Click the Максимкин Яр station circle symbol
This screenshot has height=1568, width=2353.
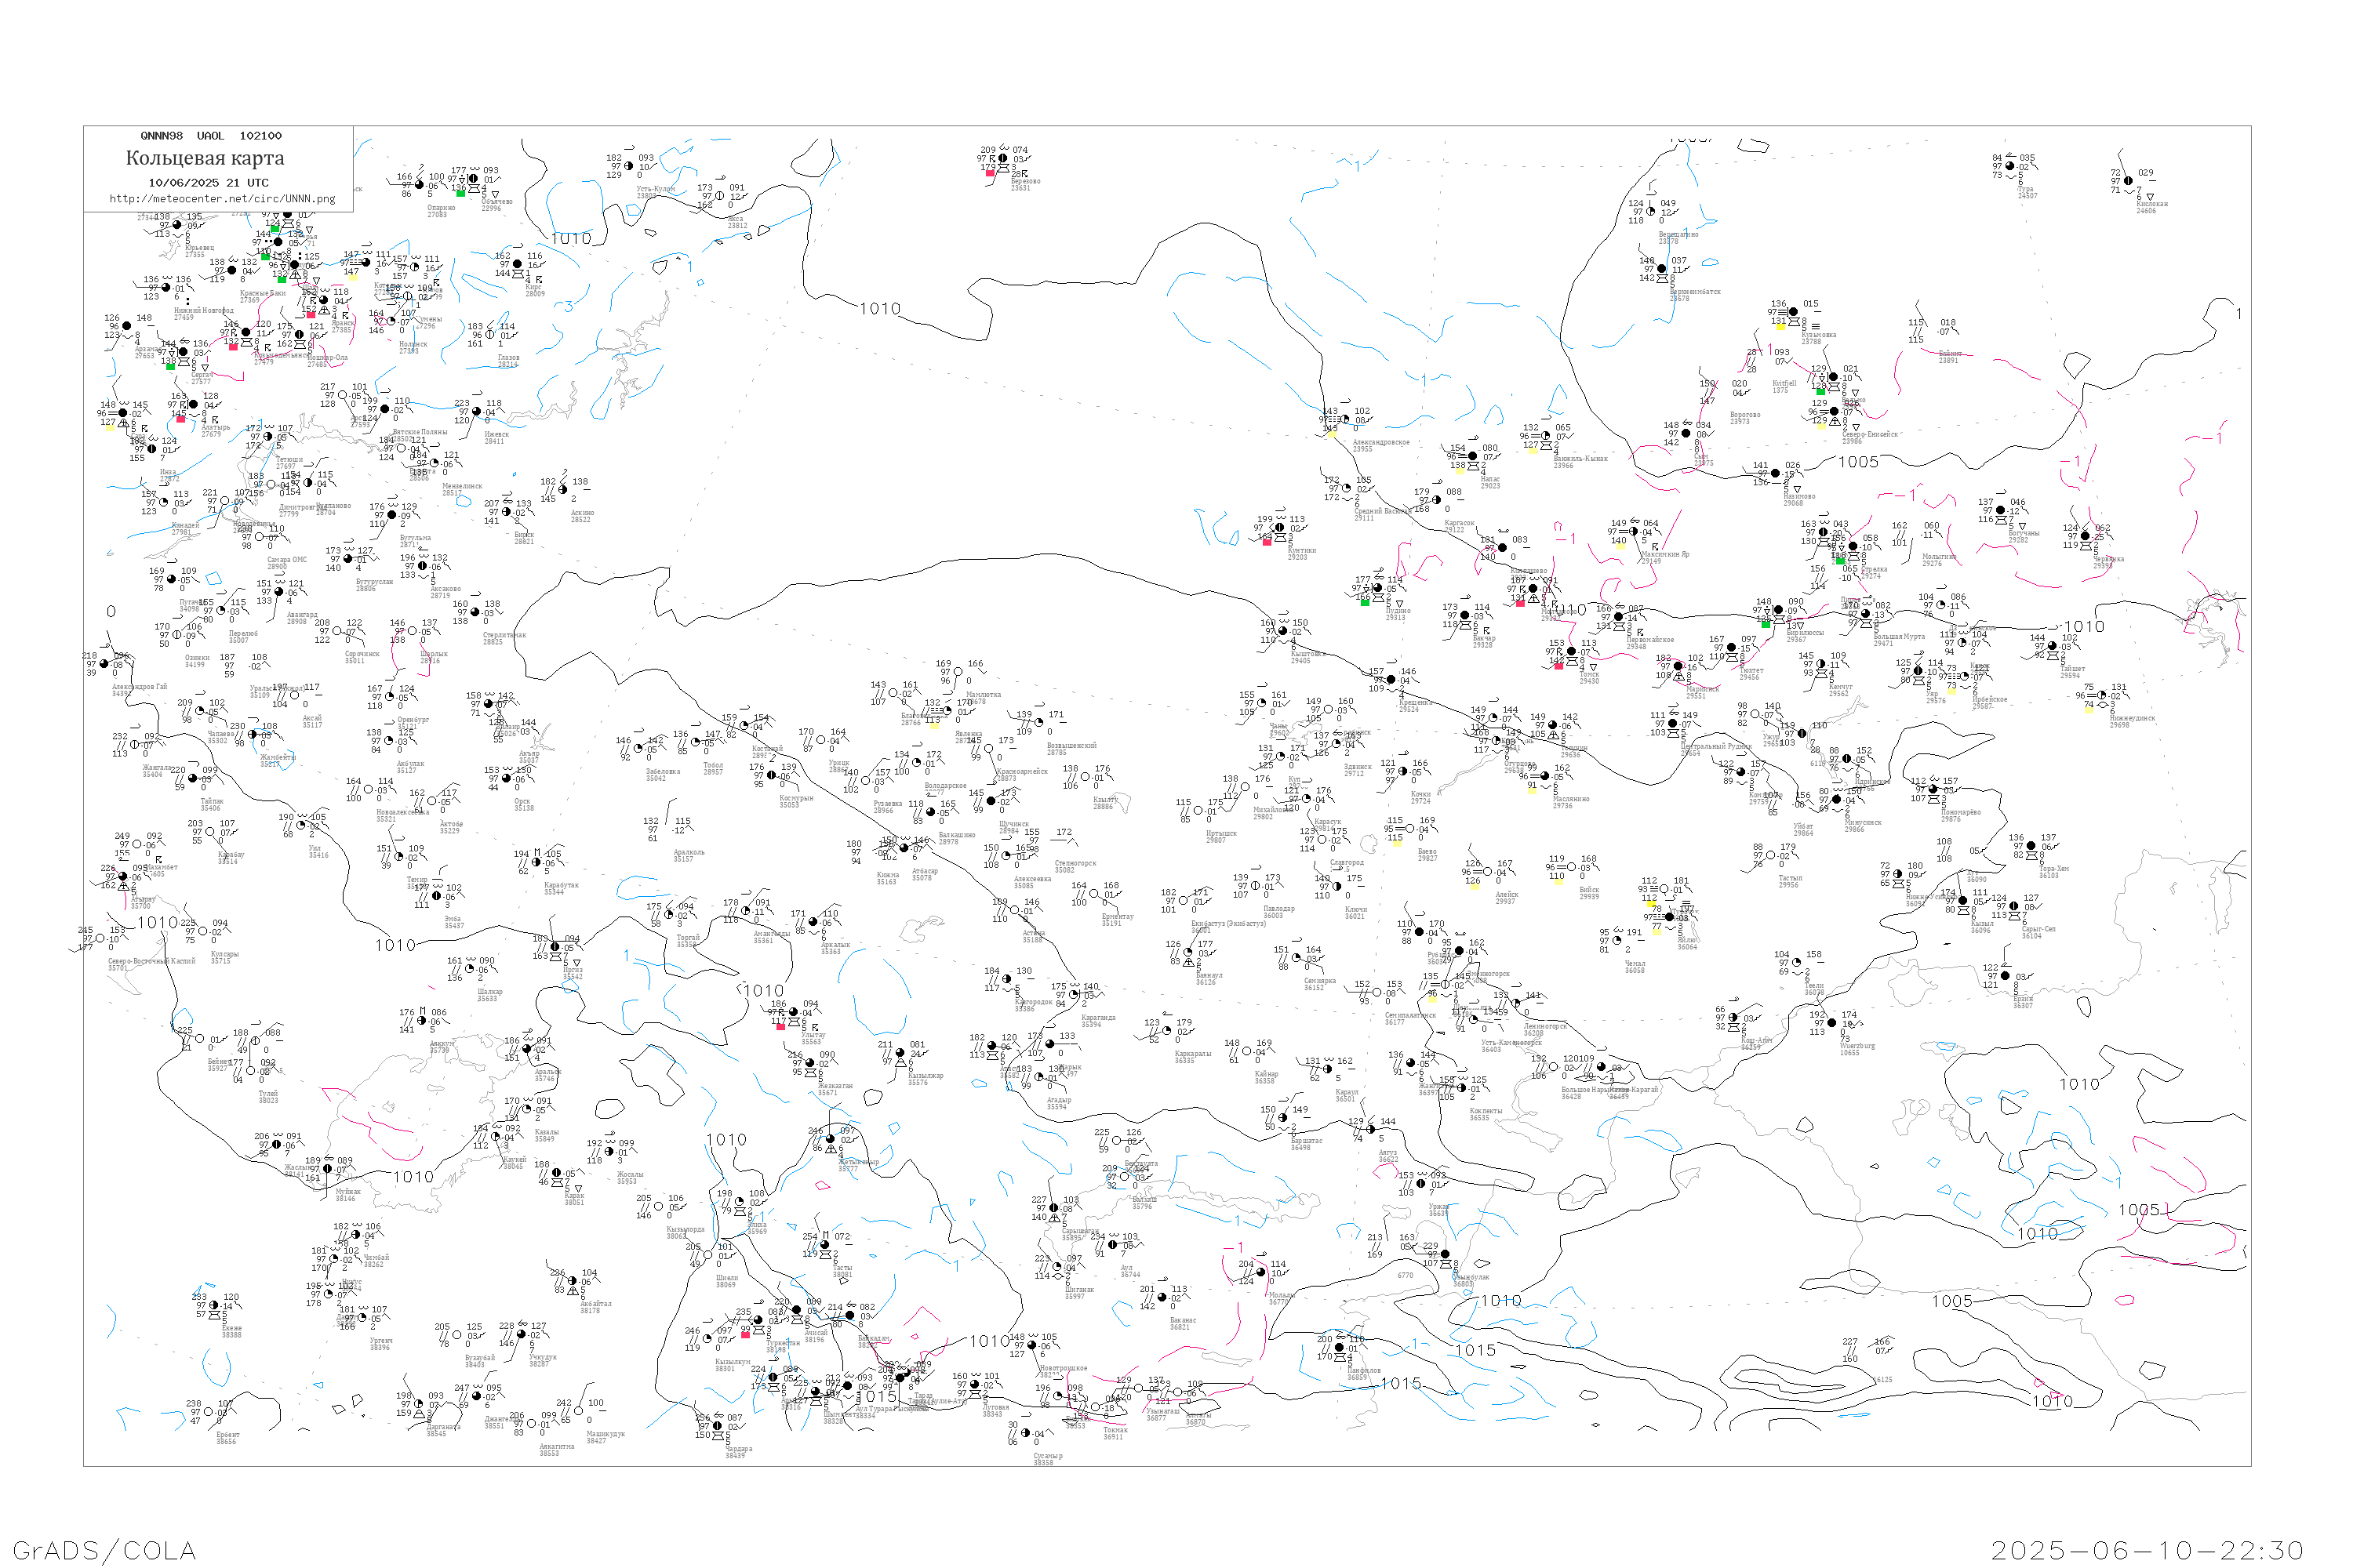pos(1635,532)
